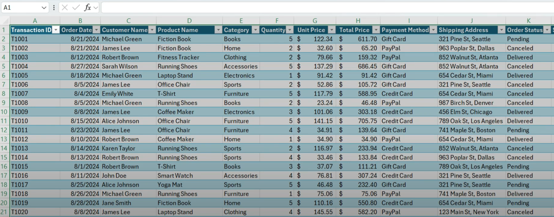Screen dimensions: 554x217
Task: Open the Unit Price filter dropdown
Action: click(332, 30)
